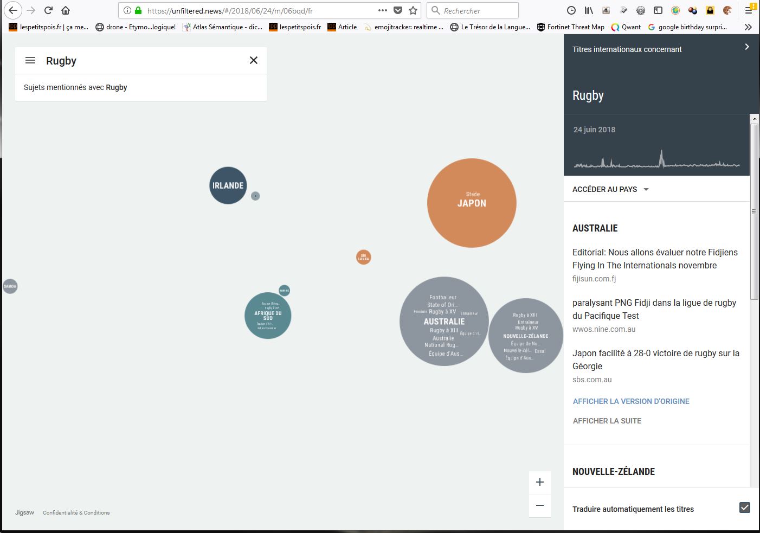Open the Qwant bookmark
The height and width of the screenshot is (533, 760).
626,27
